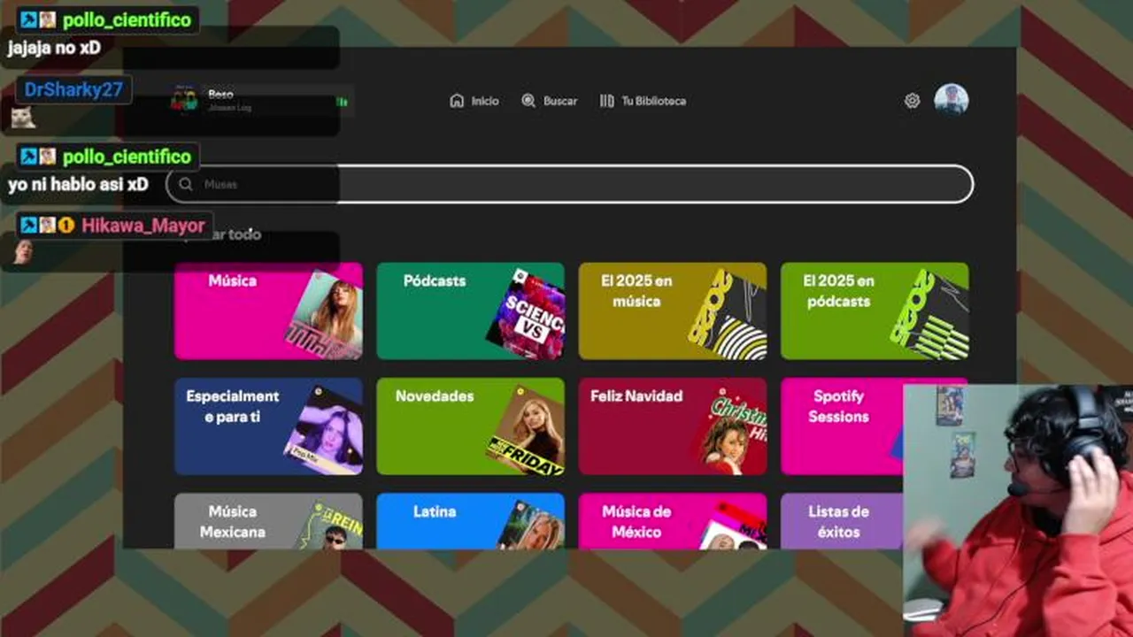Click the streamer webcam overlay
Image resolution: width=1133 pixels, height=637 pixels.
[1018, 510]
